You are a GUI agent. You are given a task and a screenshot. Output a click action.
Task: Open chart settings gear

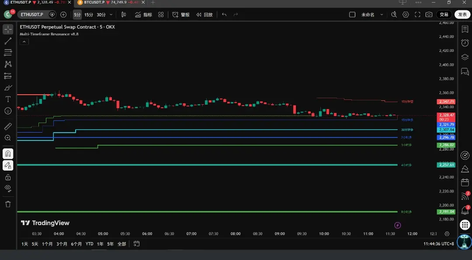point(406,14)
